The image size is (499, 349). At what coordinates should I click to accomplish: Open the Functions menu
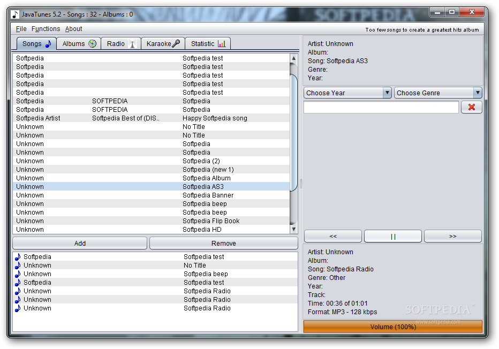[x=46, y=29]
